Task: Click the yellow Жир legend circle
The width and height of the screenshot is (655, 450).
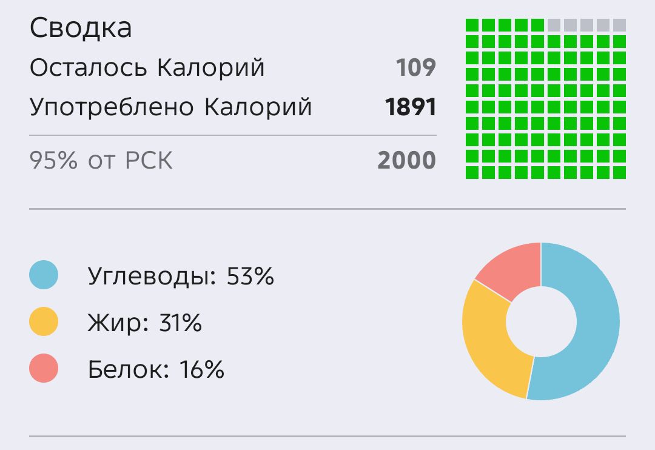Action: coord(44,321)
